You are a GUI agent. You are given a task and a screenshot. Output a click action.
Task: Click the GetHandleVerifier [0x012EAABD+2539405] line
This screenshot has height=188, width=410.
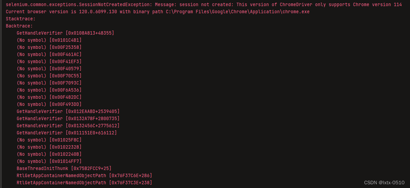(68, 112)
